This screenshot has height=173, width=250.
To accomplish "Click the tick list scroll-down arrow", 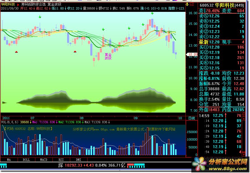I will tap(244, 154).
